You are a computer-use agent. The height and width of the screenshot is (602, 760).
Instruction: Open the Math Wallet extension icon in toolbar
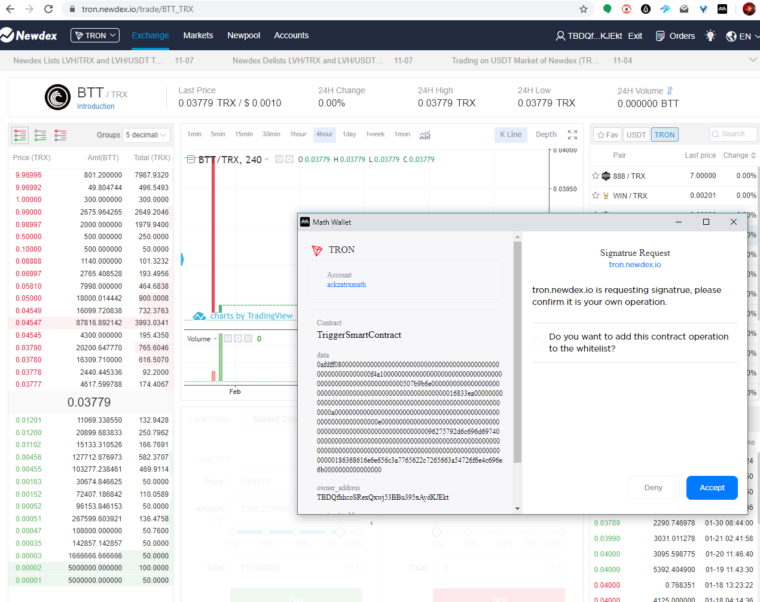click(722, 9)
